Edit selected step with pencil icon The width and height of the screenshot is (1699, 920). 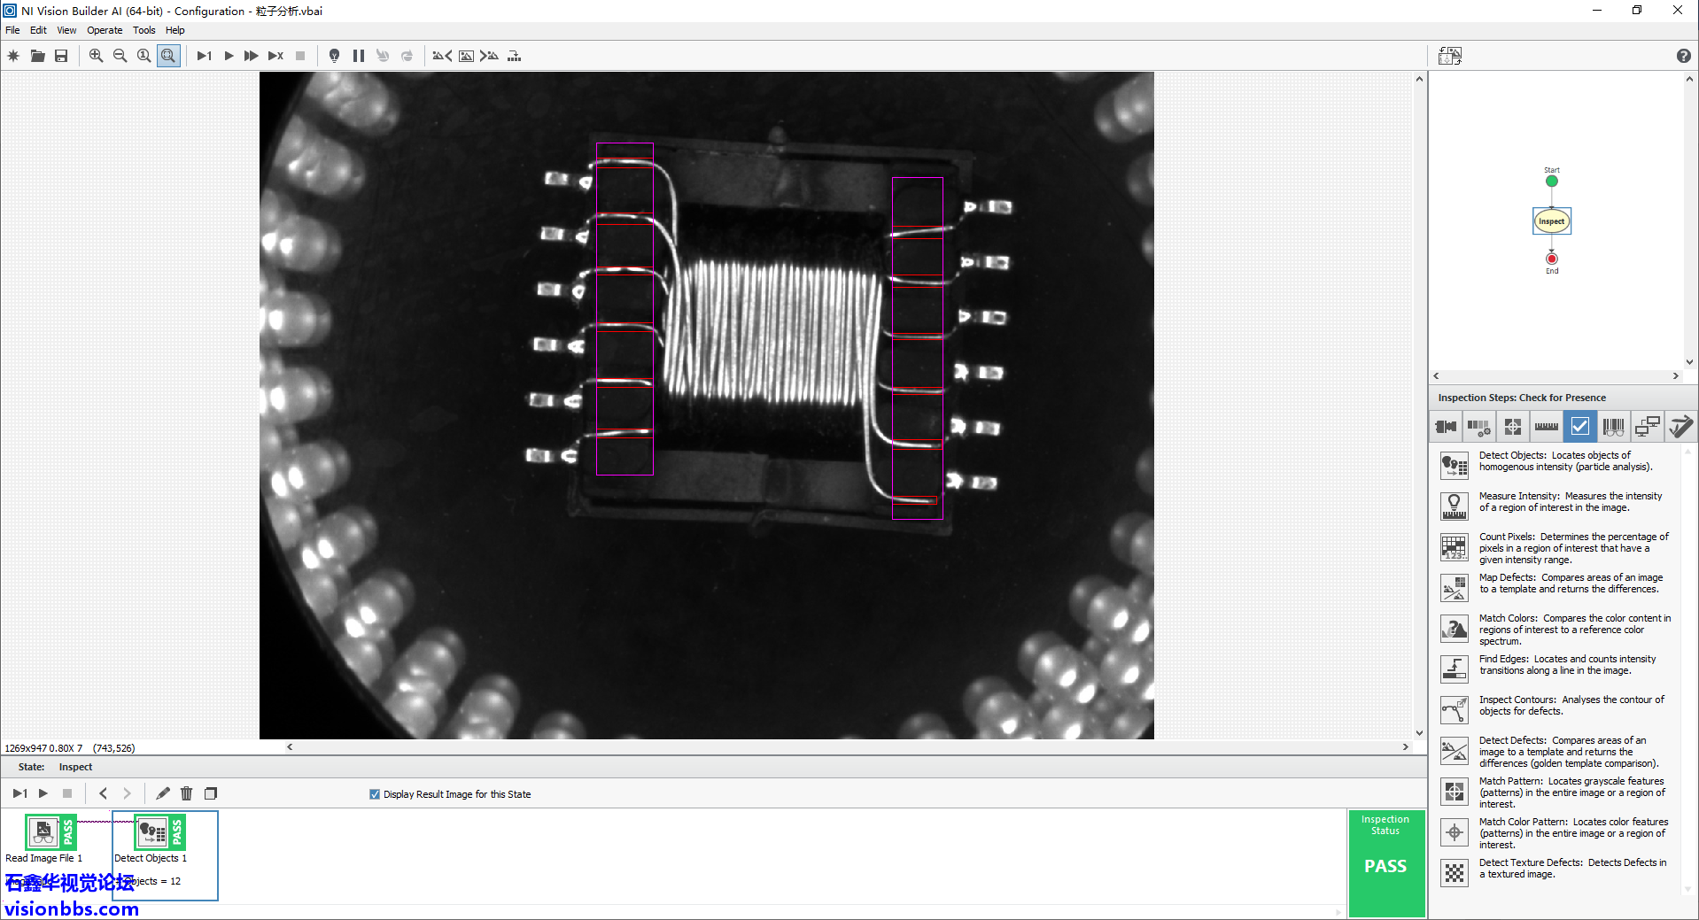[x=163, y=793]
